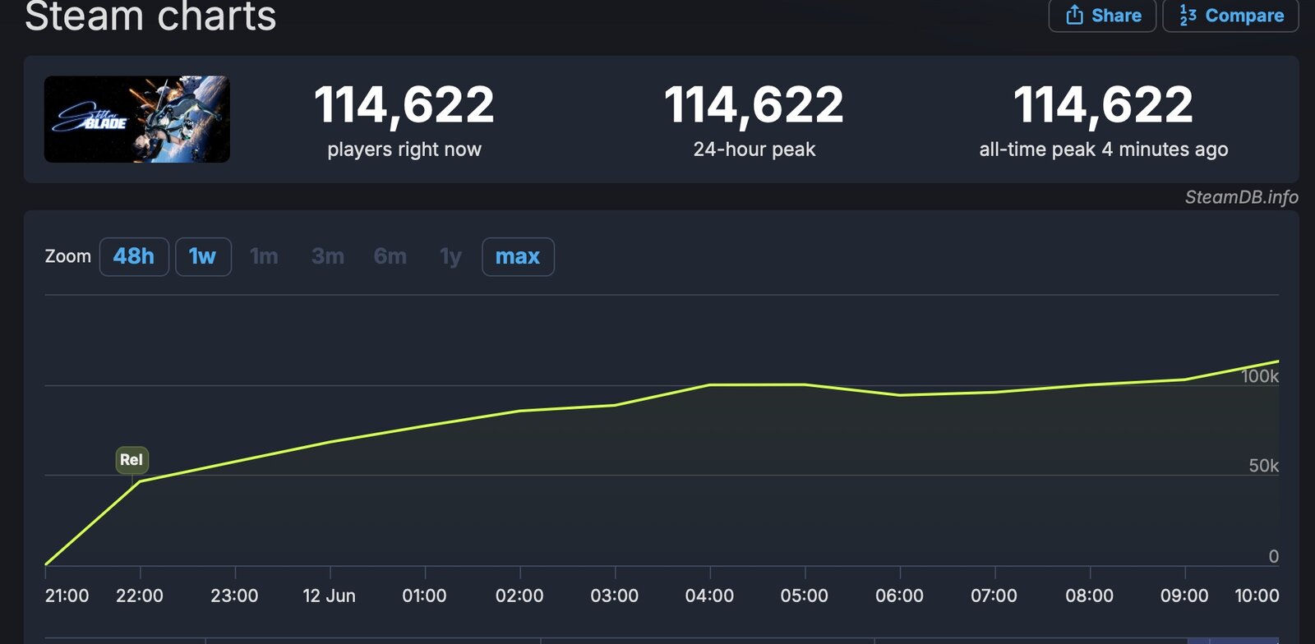Click the 01:00 time axis label
Image resolution: width=1315 pixels, height=644 pixels.
(424, 596)
